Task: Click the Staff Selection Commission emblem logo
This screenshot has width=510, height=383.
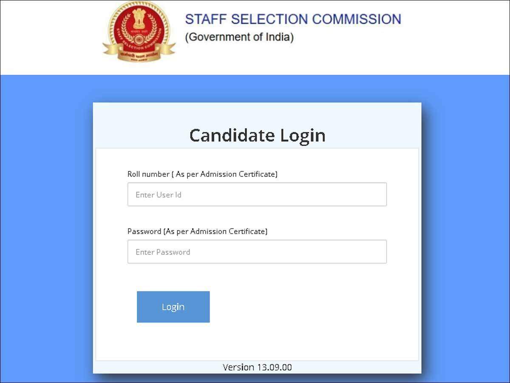Action: (139, 32)
